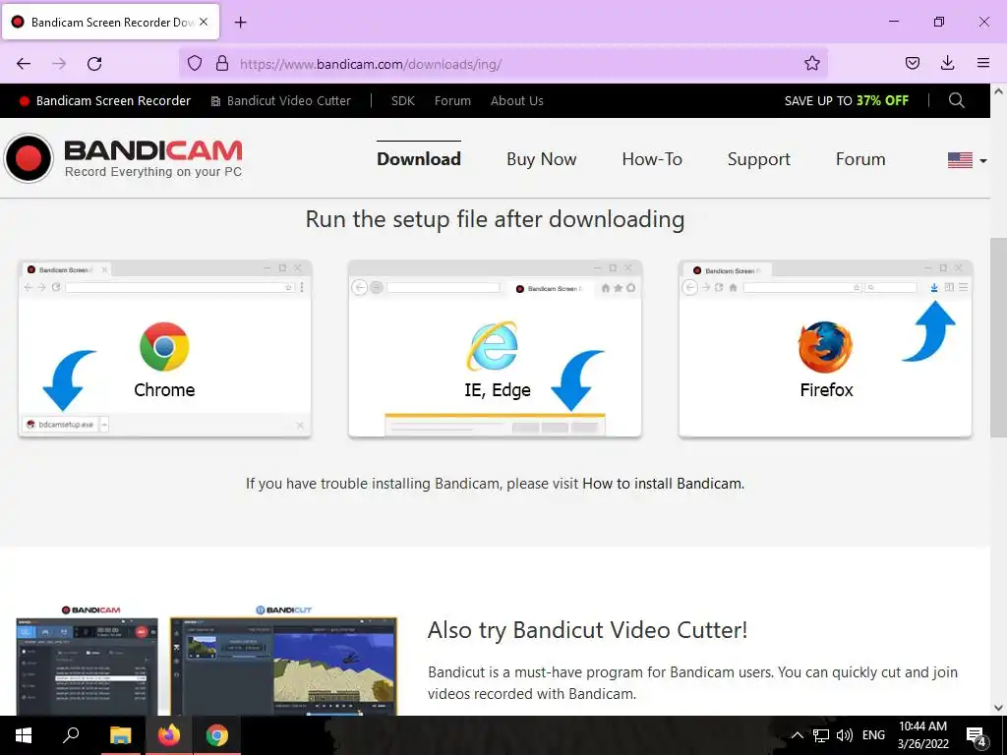Click the Firefox logo in instructions
1007x755 pixels.
pyautogui.click(x=825, y=347)
